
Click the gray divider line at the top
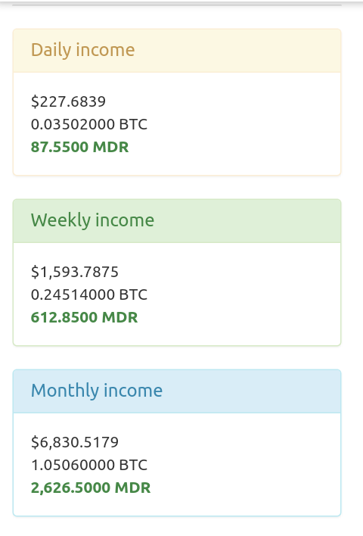pyautogui.click(x=177, y=5)
